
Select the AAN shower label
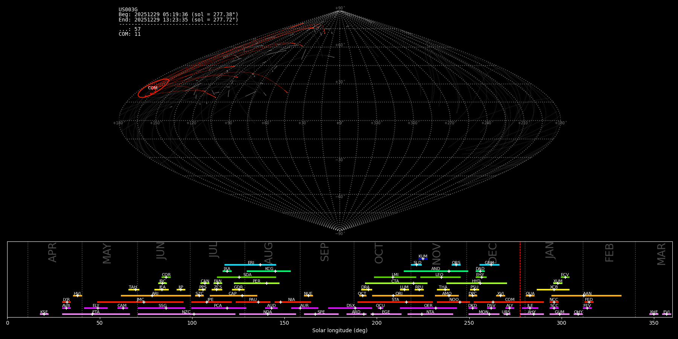click(x=588, y=294)
